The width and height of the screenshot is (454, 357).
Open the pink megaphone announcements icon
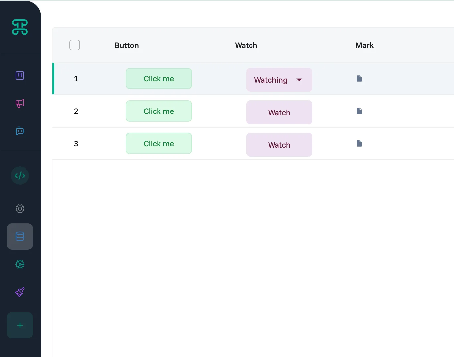pos(20,103)
